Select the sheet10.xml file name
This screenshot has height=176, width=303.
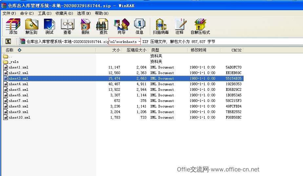pyautogui.click(x=20, y=117)
